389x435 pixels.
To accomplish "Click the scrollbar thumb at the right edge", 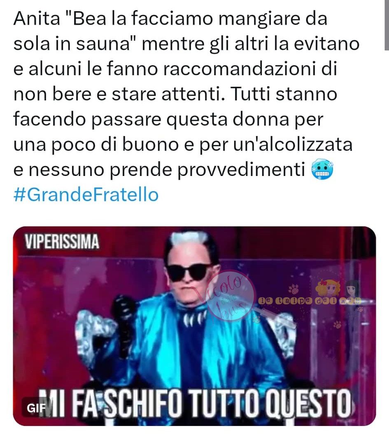I will [x=387, y=25].
